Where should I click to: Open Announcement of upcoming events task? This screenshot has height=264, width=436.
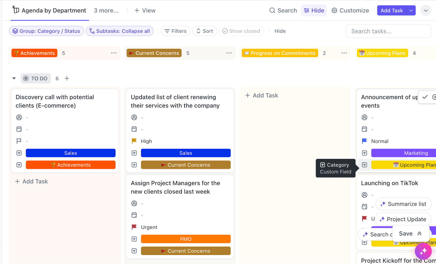389,101
